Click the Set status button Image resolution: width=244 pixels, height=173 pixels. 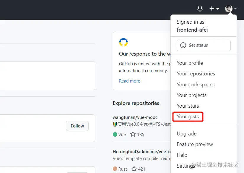[x=204, y=45]
